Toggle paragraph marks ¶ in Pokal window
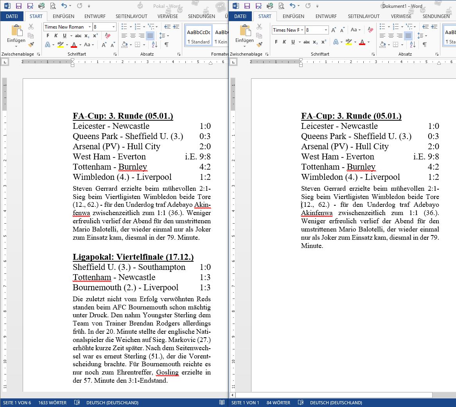Image resolution: width=456 pixels, height=407 pixels. [x=166, y=45]
